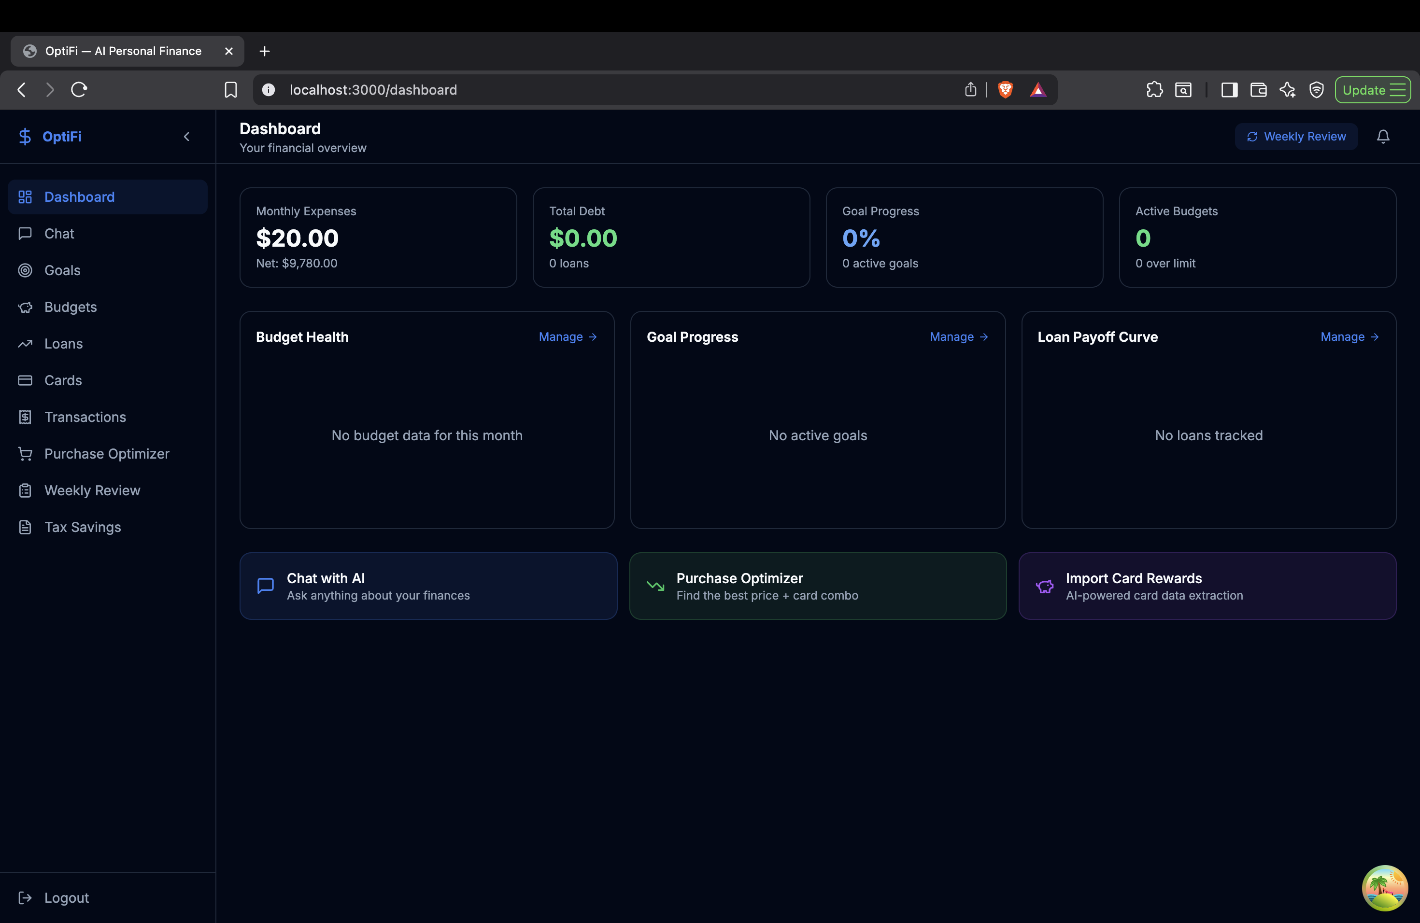Open Goals from the sidebar
This screenshot has height=923, width=1420.
[62, 270]
